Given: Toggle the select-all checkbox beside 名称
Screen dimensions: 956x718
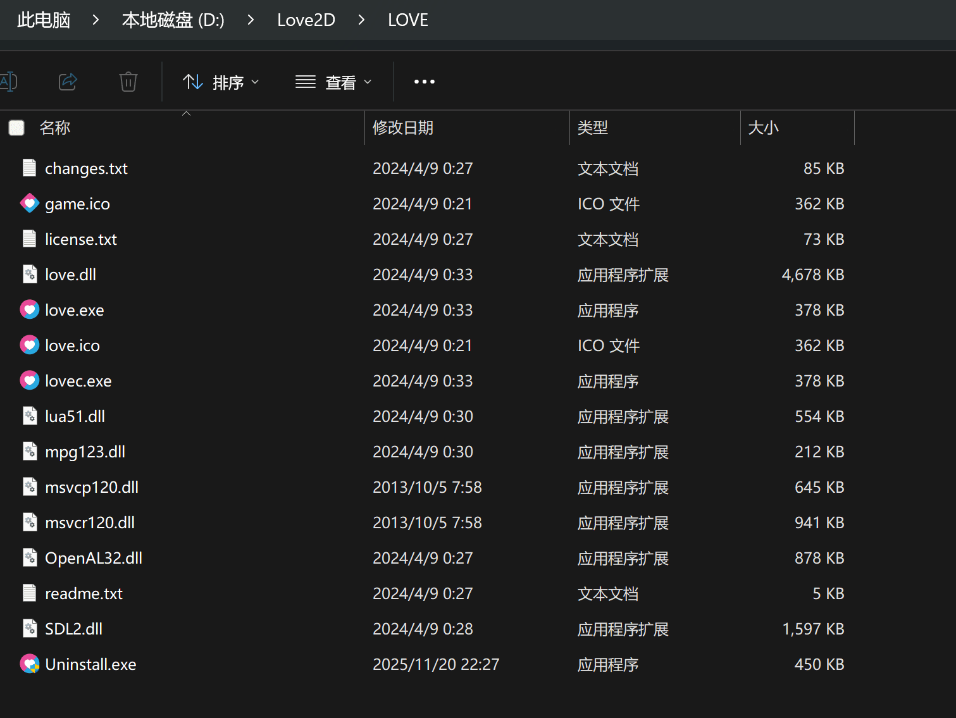Looking at the screenshot, I should click(16, 128).
